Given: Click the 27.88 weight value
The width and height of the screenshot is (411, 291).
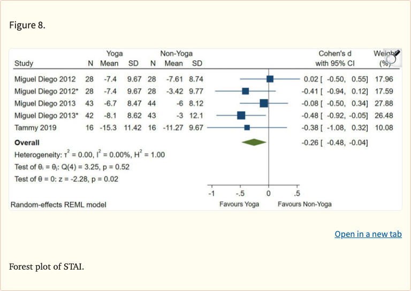Looking at the screenshot, I should pos(384,103).
